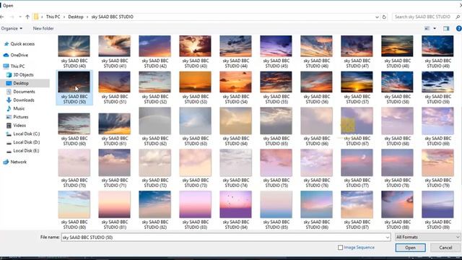Select thumbnail sky SAAD BBC STUDIO (49)
Image resolution: width=462 pixels, height=260 pixels.
coord(437,46)
